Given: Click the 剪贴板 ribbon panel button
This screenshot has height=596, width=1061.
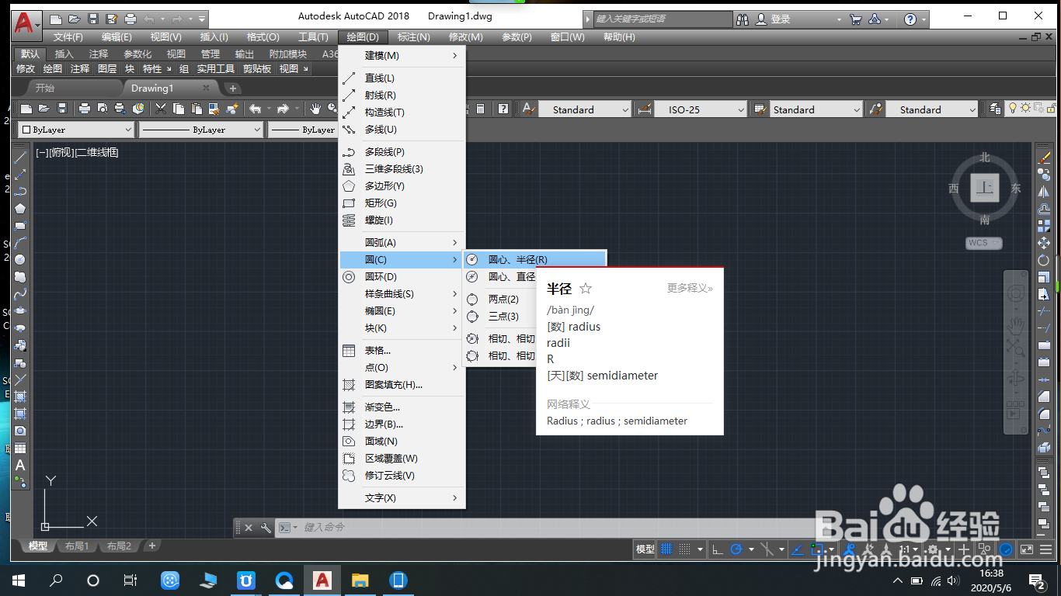Looking at the screenshot, I should [257, 69].
